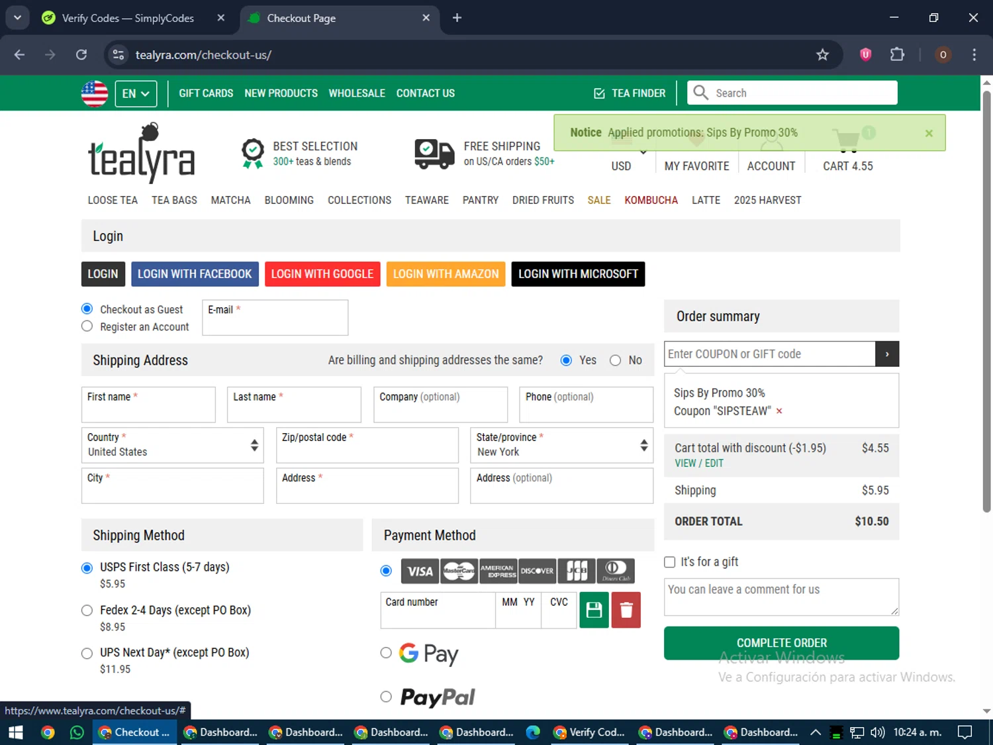Click the COMPLETE ORDER button
This screenshot has height=745, width=993.
click(x=781, y=643)
